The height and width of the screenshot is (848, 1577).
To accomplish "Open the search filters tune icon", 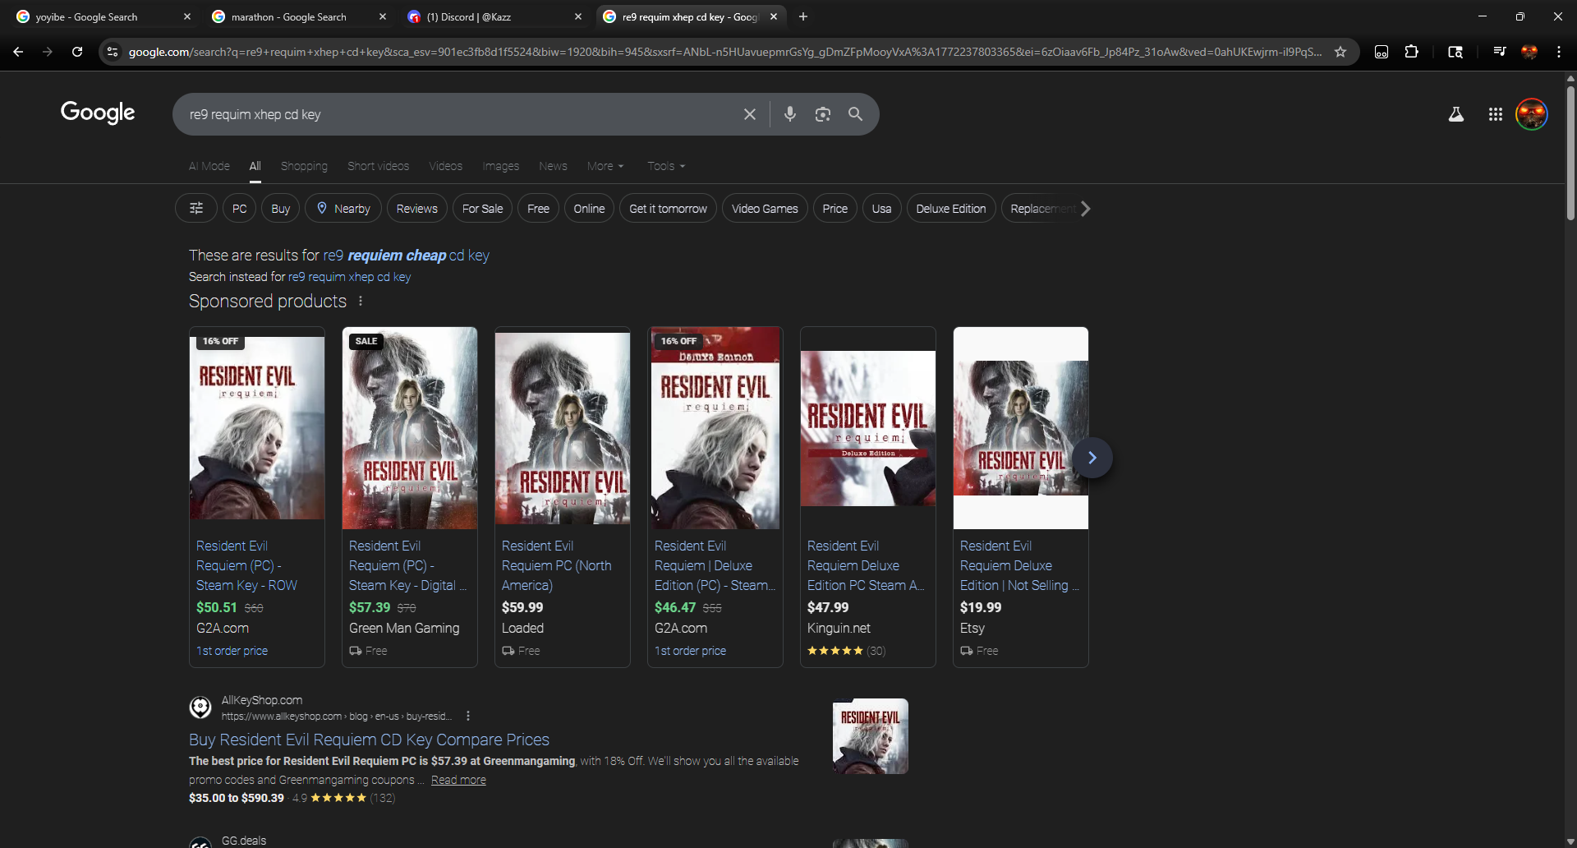I will click(195, 208).
